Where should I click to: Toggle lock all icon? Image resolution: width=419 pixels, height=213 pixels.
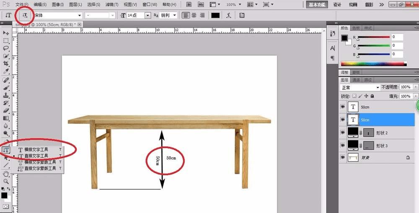point(372,96)
